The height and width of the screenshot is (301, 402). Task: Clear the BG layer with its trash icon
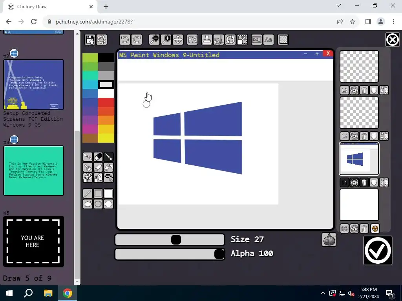click(x=364, y=228)
